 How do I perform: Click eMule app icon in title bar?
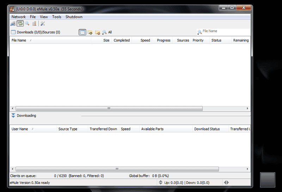[12, 9]
